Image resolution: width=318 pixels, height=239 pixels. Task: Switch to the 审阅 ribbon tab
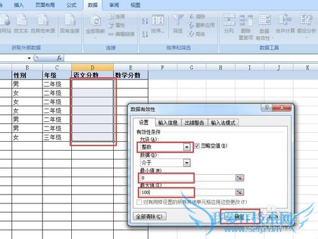click(114, 5)
